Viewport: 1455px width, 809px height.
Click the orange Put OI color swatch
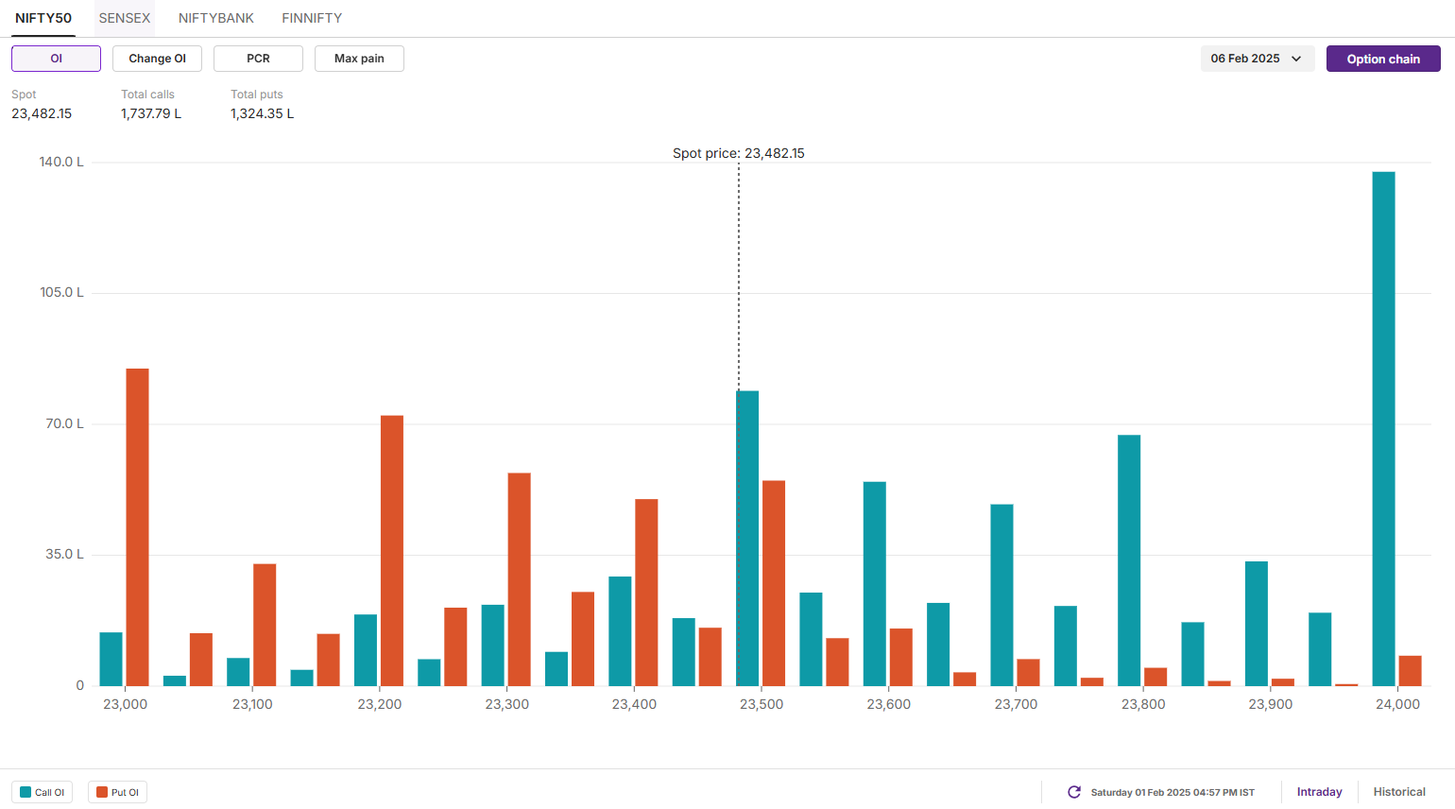coord(102,792)
